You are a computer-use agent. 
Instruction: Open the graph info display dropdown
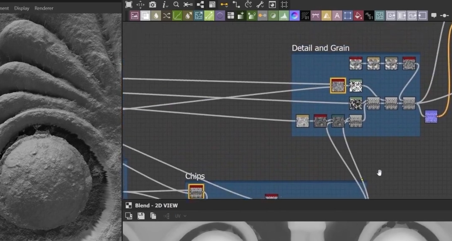(165, 4)
